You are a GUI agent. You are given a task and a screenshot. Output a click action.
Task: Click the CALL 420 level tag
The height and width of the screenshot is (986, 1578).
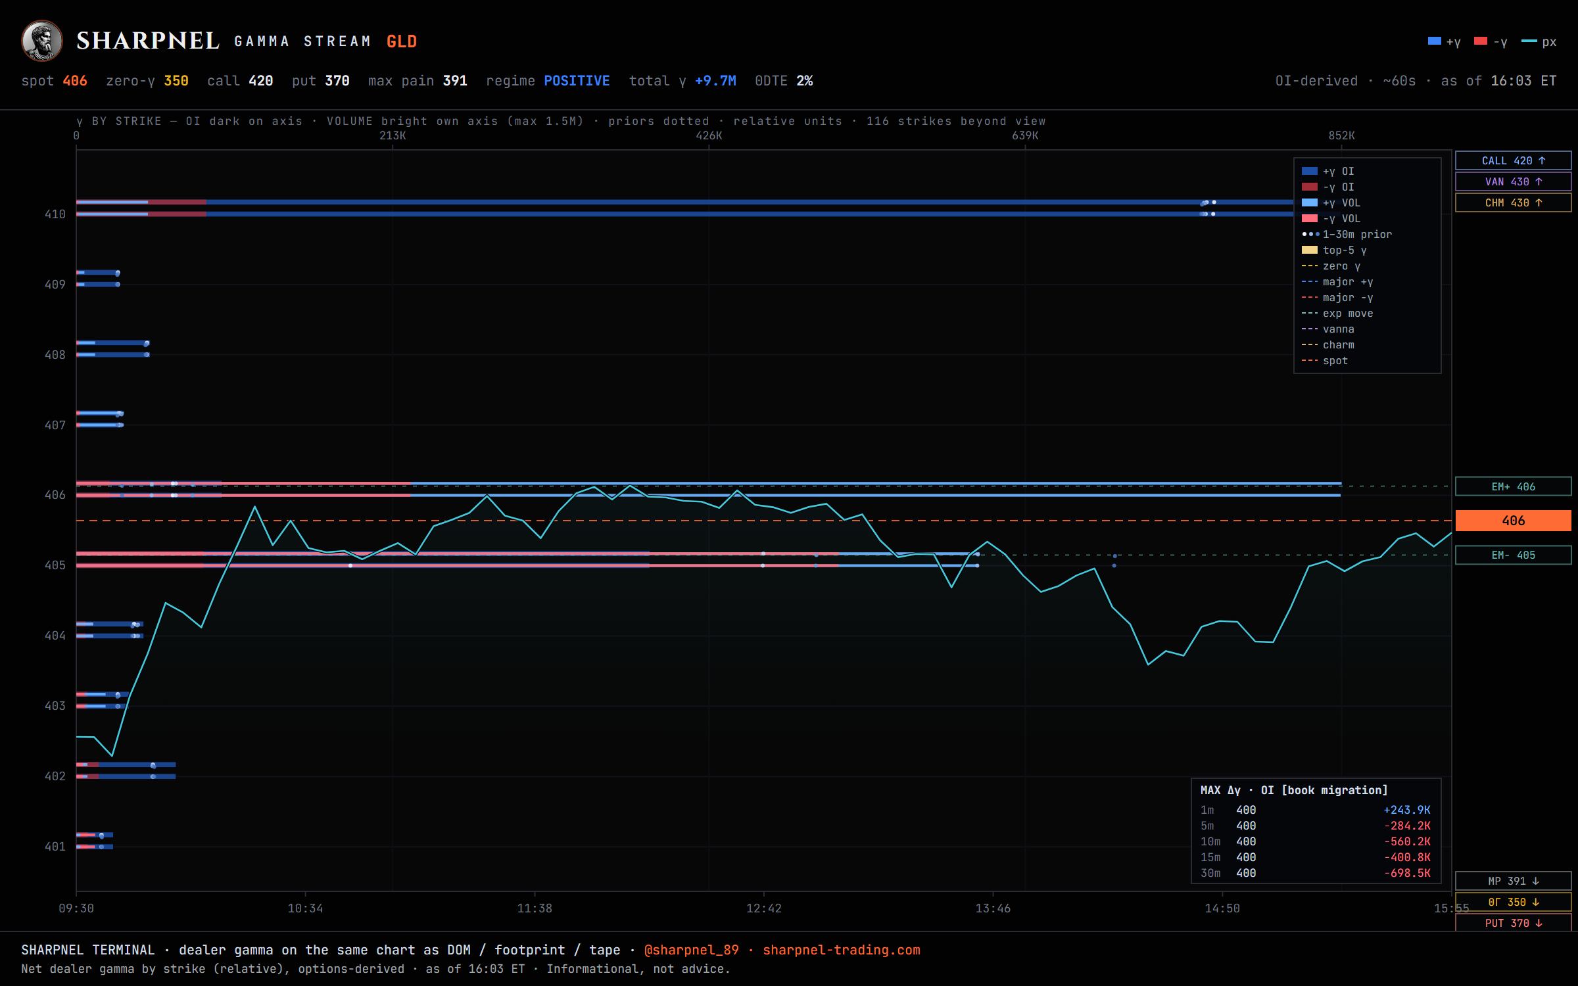coord(1513,160)
